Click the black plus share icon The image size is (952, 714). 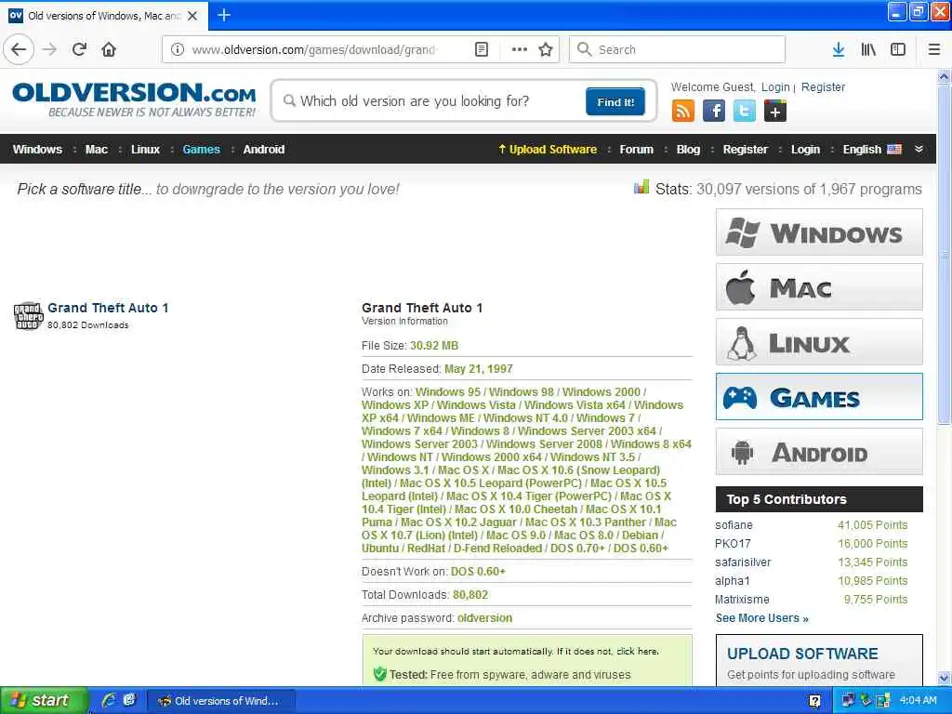[x=775, y=112]
